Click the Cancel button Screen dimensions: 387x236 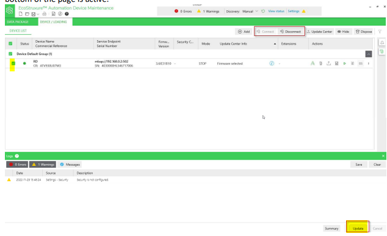(377, 229)
